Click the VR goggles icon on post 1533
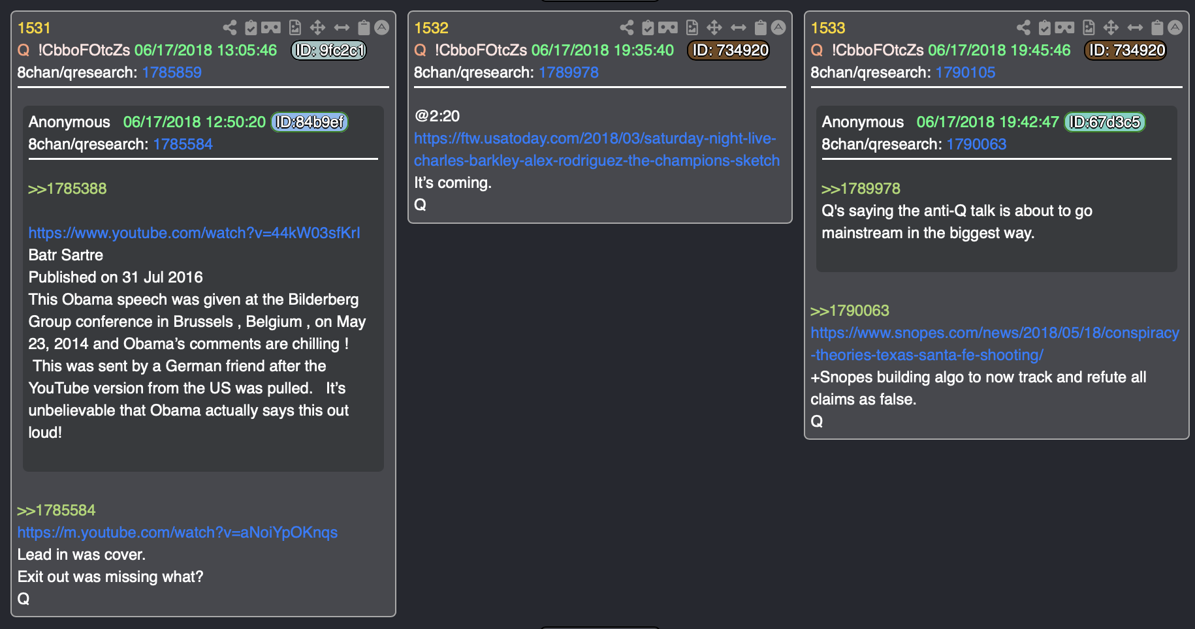 click(x=1065, y=27)
